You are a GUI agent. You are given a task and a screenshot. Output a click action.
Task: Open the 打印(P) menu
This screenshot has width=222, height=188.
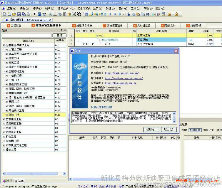click(x=37, y=9)
